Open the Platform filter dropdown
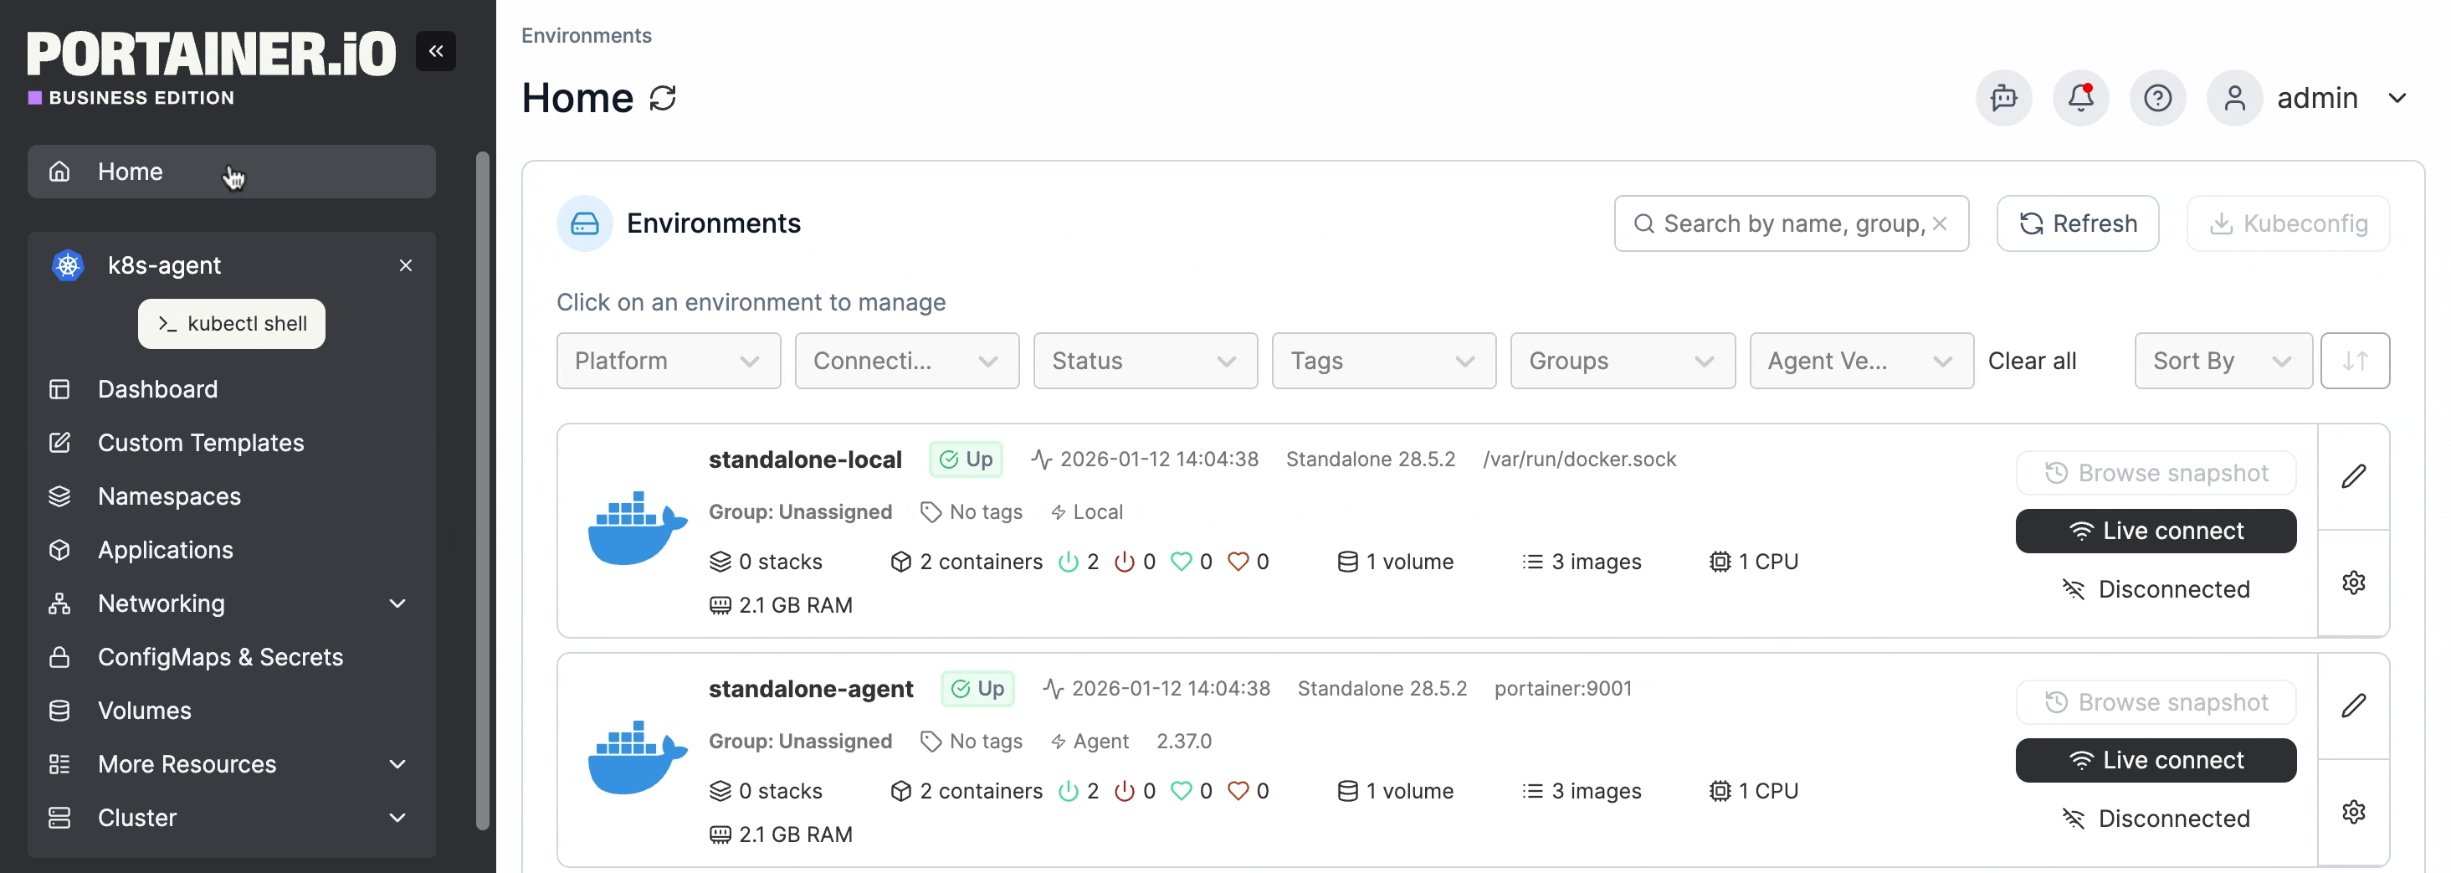This screenshot has width=2451, height=873. (x=668, y=361)
